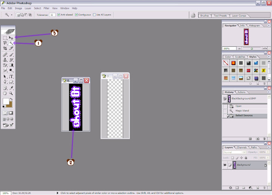Pick the Crop tool
This screenshot has height=195, width=272.
5,49
